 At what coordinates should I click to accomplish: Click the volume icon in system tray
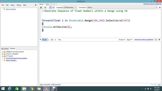coord(151,89)
